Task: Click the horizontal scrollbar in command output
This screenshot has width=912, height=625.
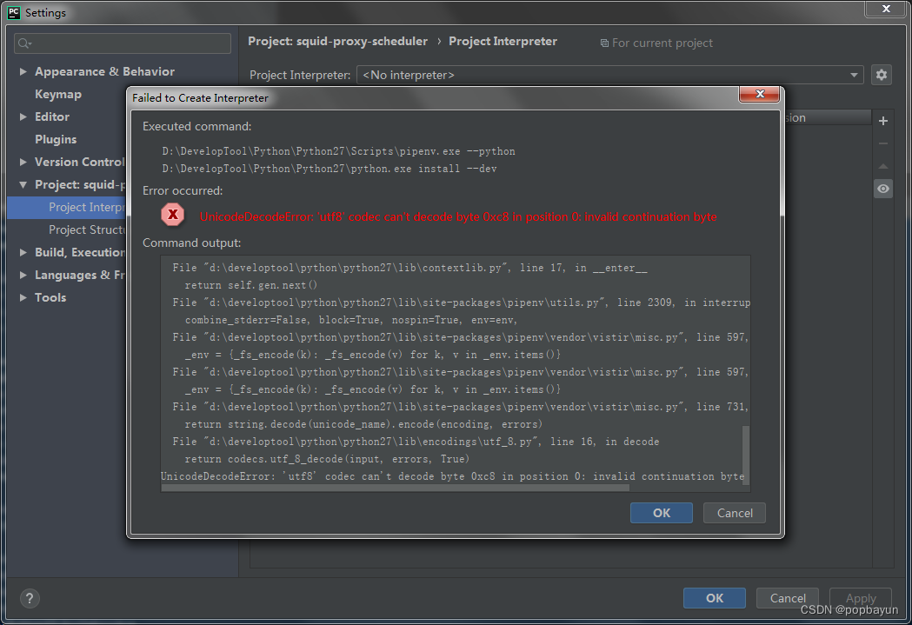Action: [396, 488]
